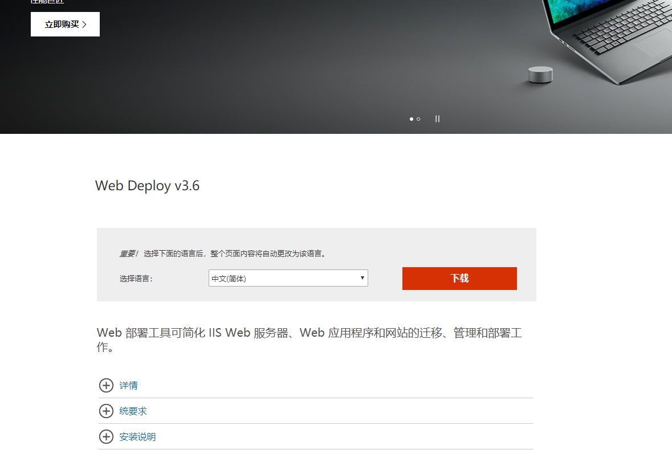Open the 选择语言 language dropdown

pos(288,278)
